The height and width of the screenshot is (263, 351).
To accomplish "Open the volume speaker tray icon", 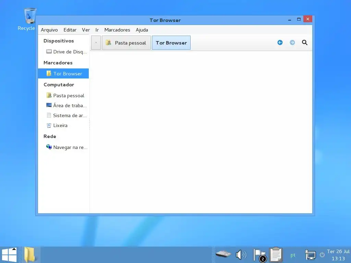I will [x=241, y=255].
